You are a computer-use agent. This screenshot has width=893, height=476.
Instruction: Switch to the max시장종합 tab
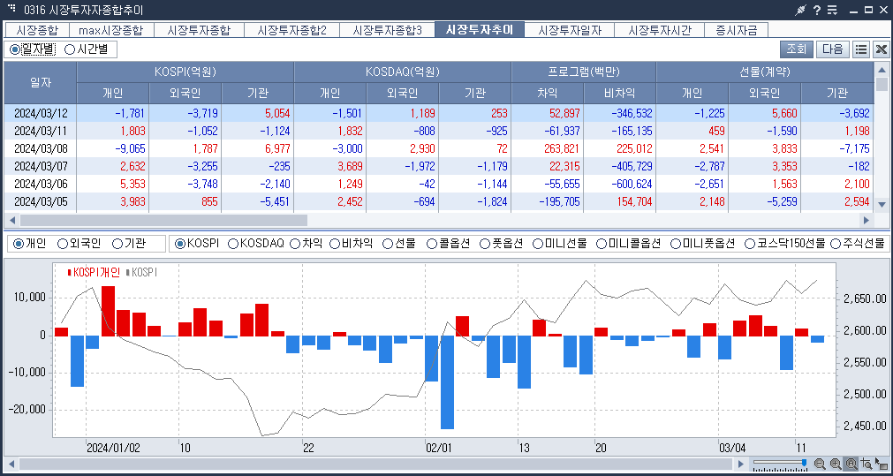point(110,30)
